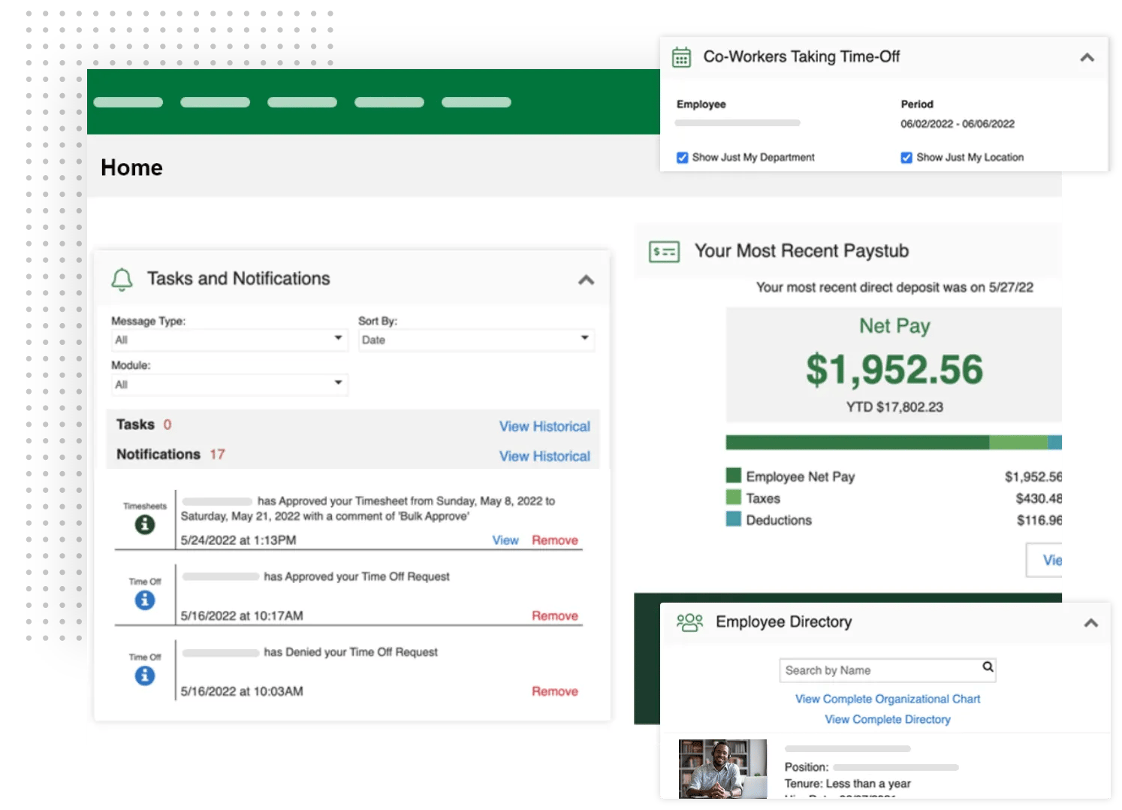Click the Notifications count 17
Screen dimensions: 1122x810
click(x=217, y=455)
